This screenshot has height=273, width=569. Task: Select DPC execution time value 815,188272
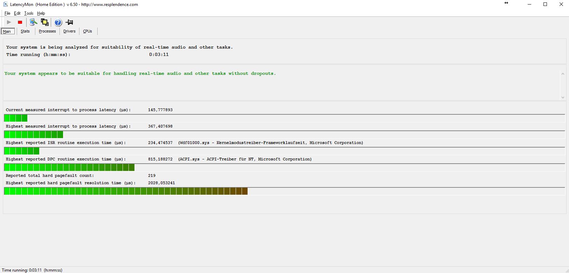point(160,159)
